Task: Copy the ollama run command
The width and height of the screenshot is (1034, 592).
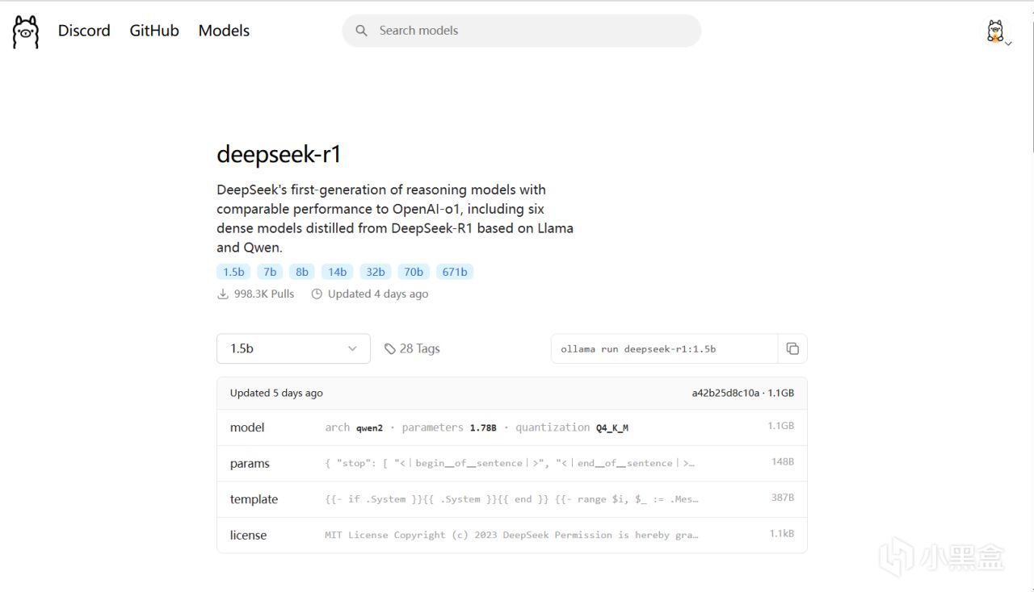Action: (792, 348)
